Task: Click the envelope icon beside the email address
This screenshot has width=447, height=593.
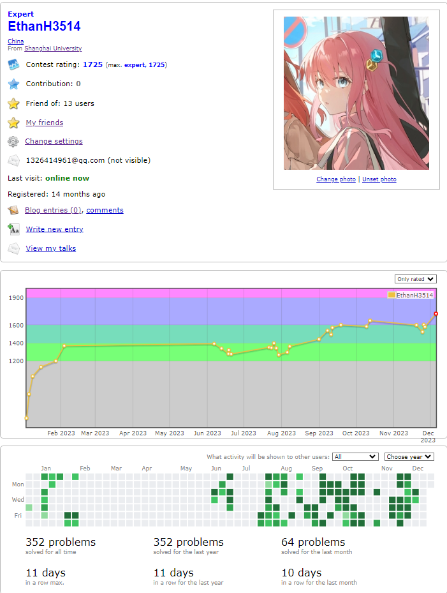Action: [x=13, y=160]
